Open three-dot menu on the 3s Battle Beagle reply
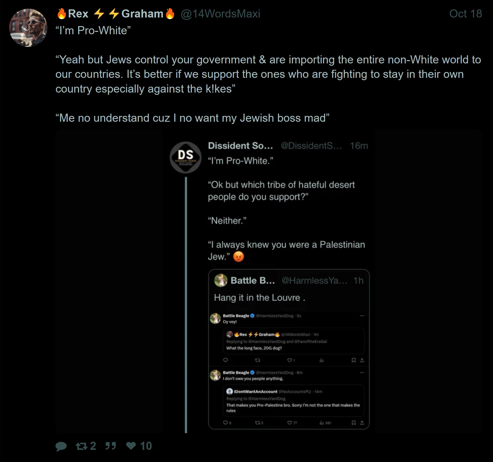This screenshot has height=462, width=493. tap(362, 316)
